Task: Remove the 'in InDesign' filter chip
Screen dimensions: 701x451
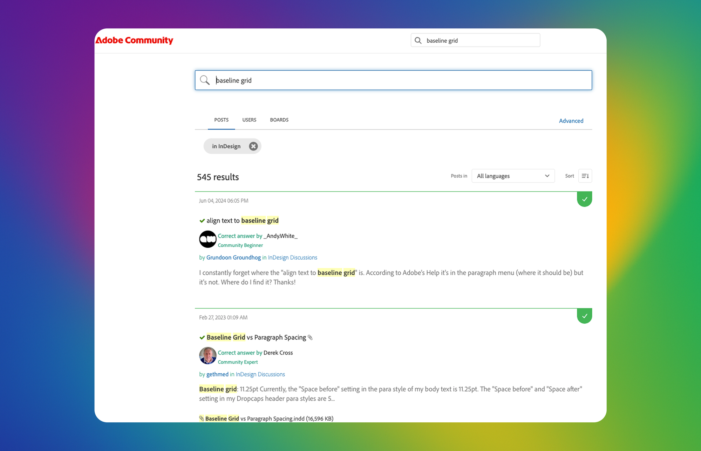Action: [253, 146]
